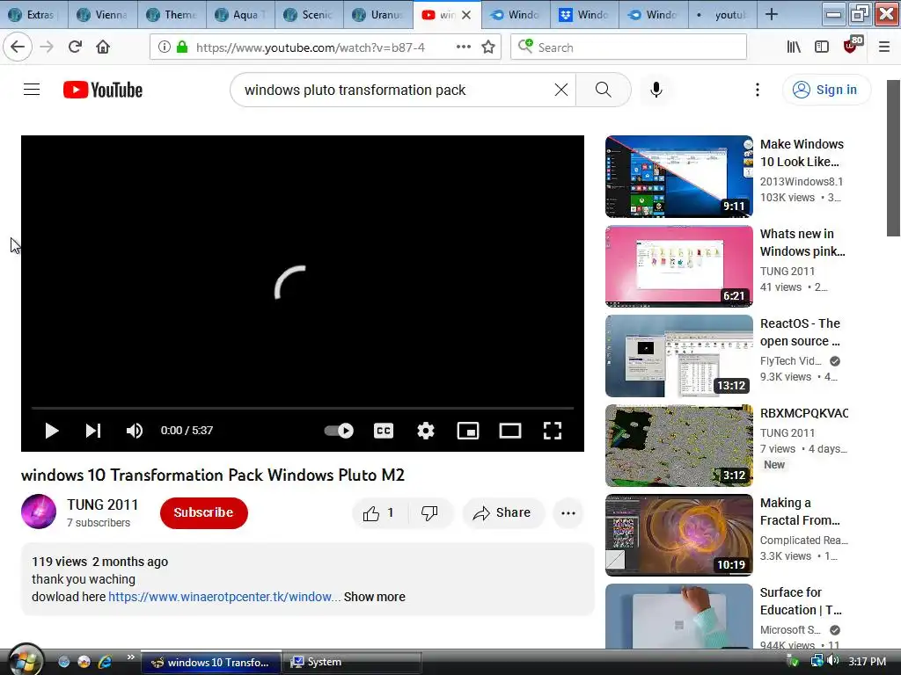Viewport: 901px width, 675px height.
Task: Play the video
Action: [52, 431]
